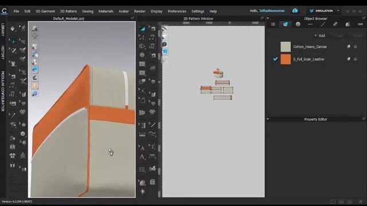367x206 pixels.
Task: Open the Preferences menu
Action: [x=177, y=11]
